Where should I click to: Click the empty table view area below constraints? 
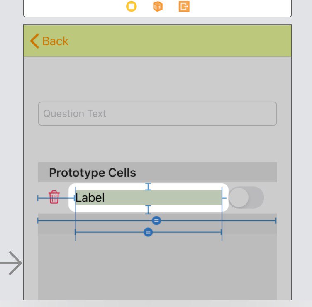[157, 270]
